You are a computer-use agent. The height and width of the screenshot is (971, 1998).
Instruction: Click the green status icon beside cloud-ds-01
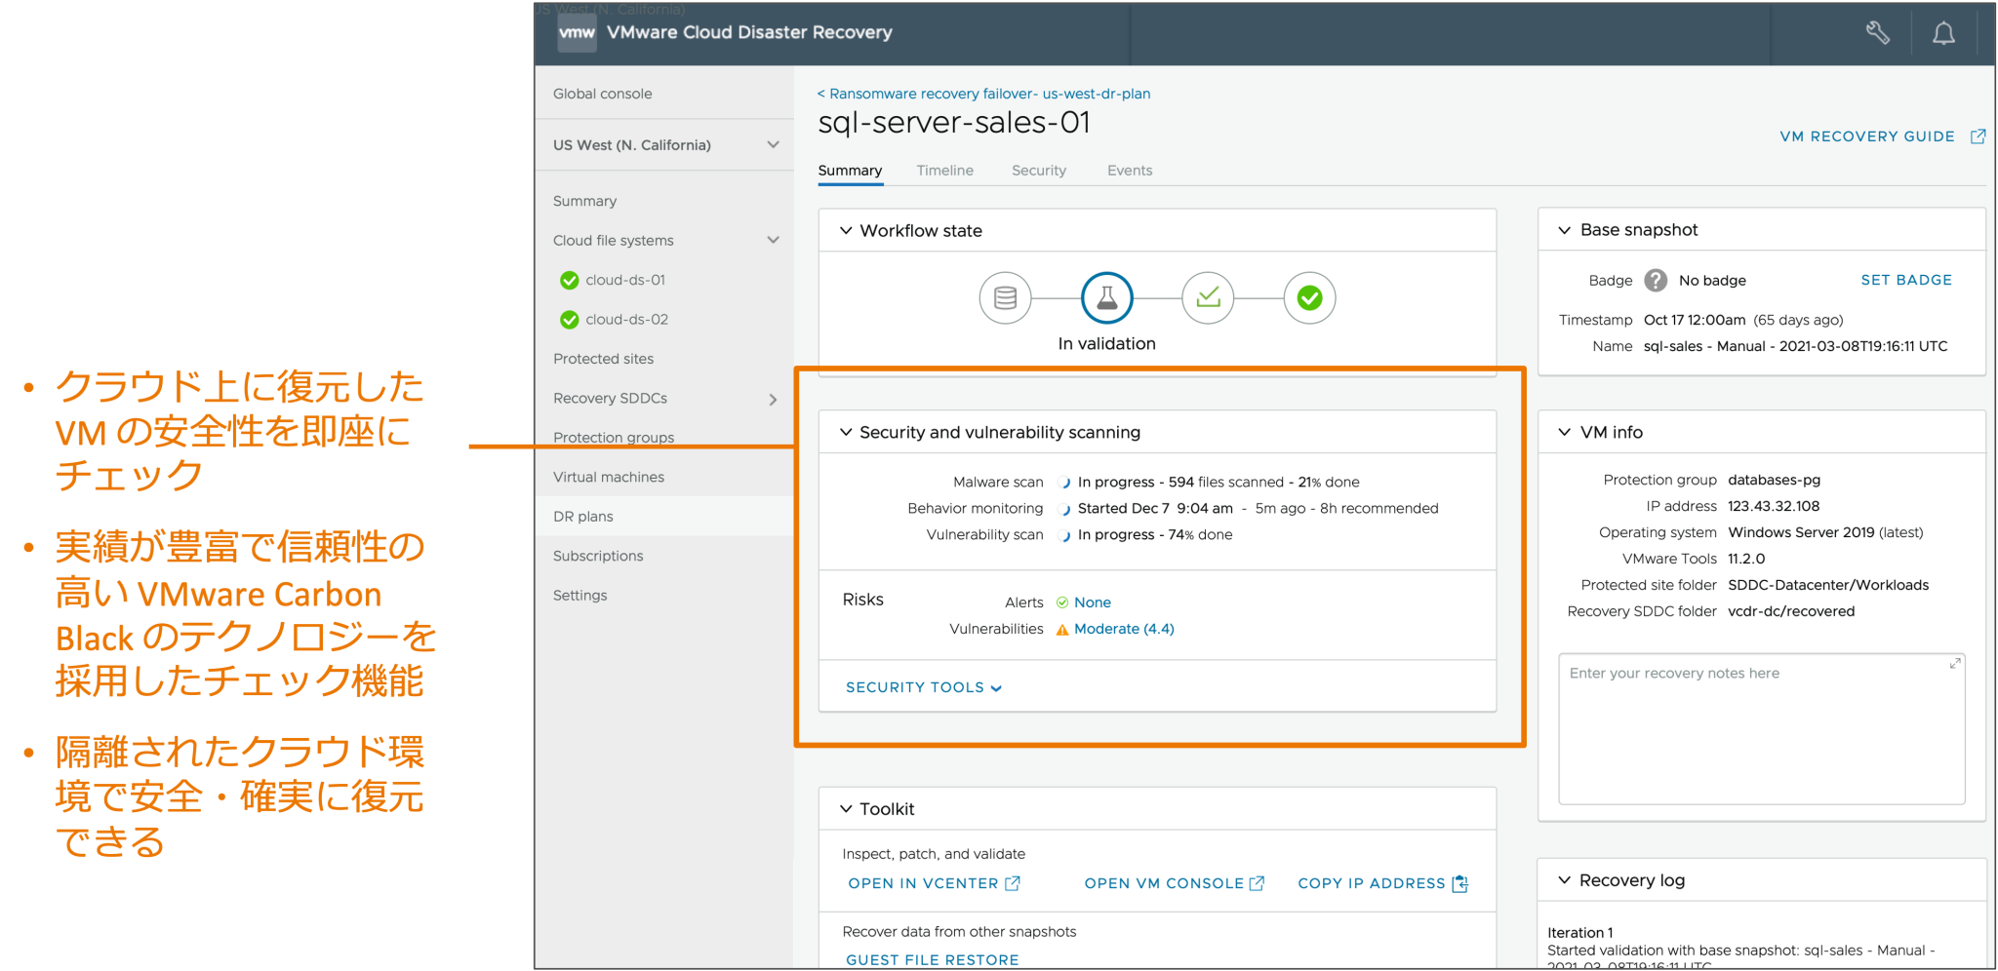tap(569, 280)
